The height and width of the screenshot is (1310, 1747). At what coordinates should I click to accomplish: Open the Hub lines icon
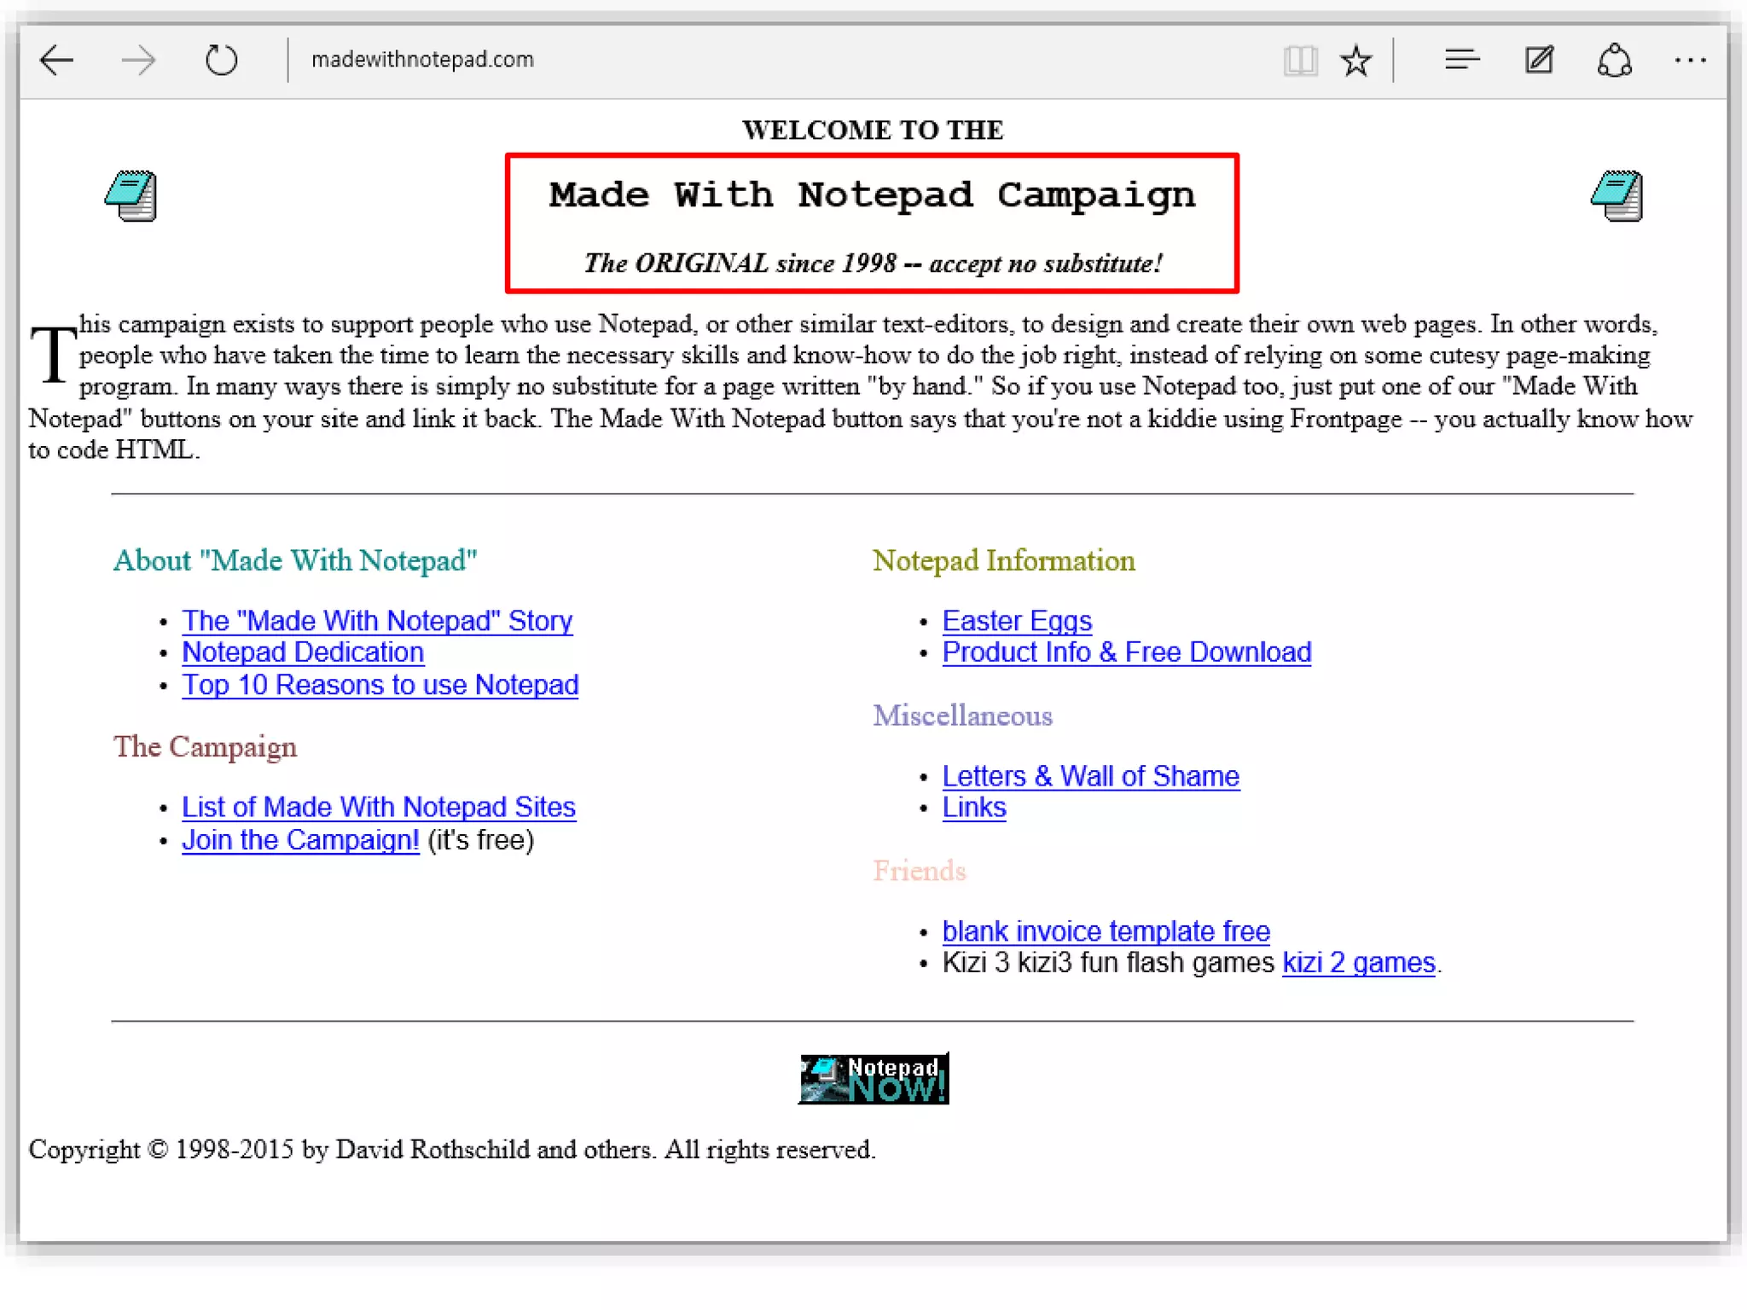[1462, 61]
